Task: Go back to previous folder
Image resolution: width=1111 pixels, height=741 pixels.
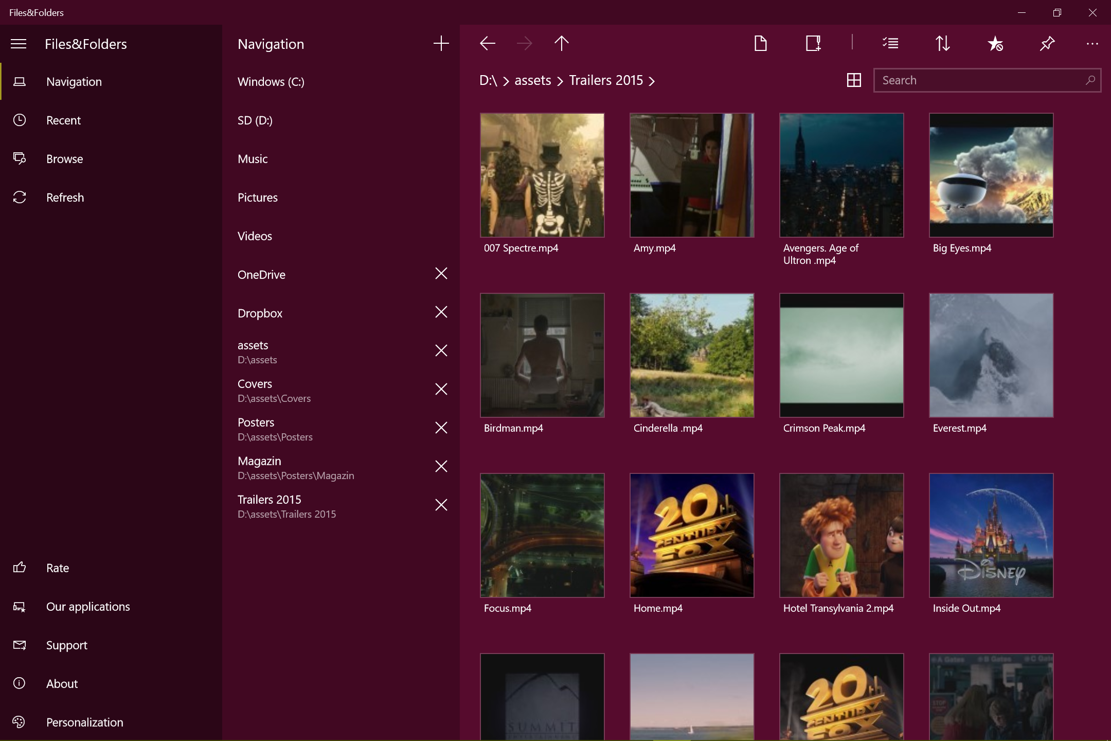Action: click(487, 43)
